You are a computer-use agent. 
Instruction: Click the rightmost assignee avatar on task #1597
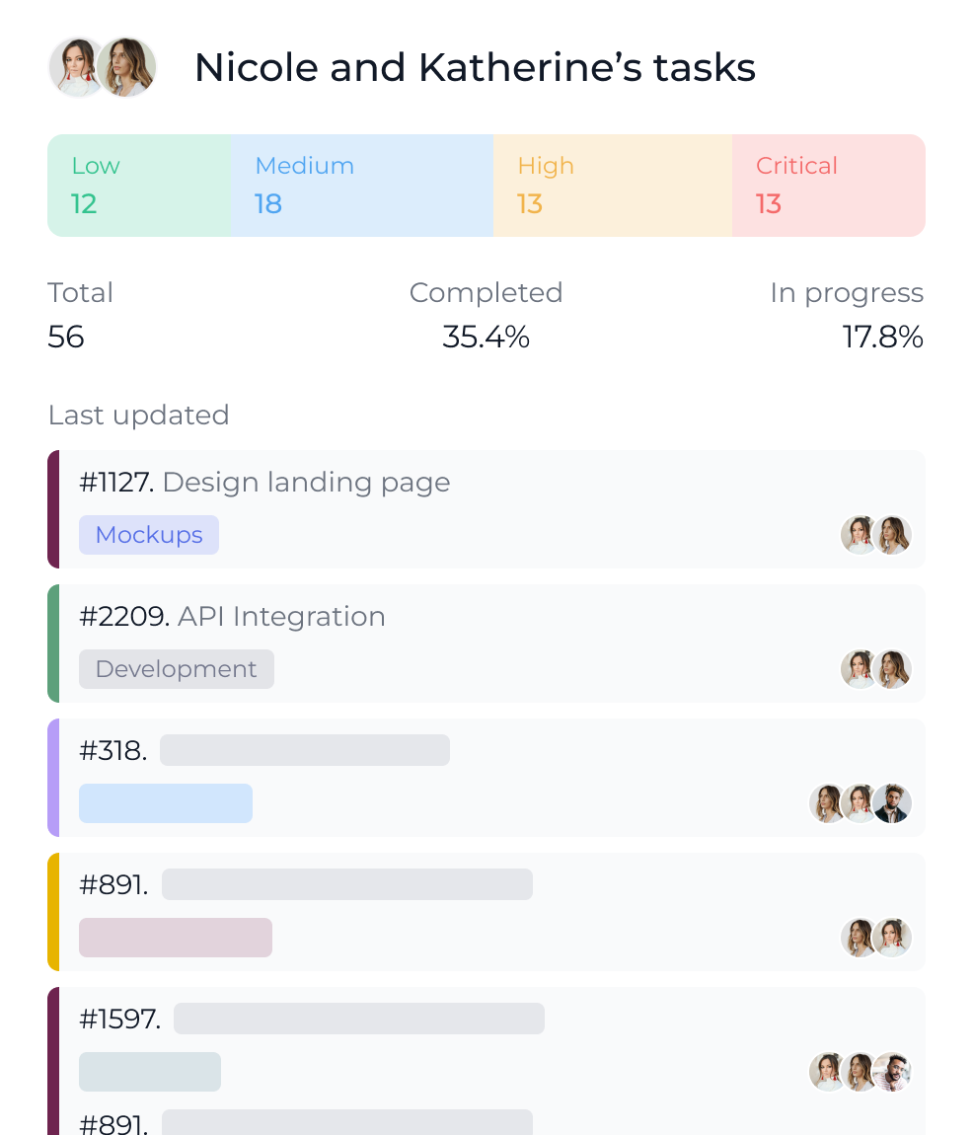point(892,1071)
